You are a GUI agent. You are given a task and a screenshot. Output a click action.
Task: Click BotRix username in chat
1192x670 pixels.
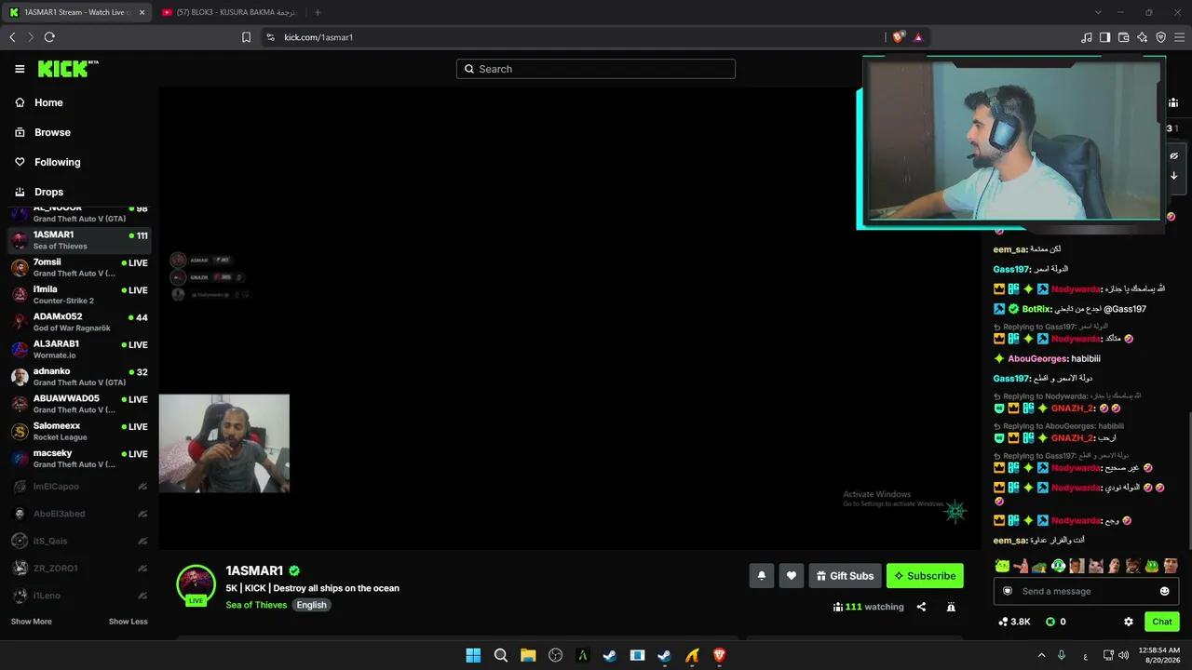coord(1036,309)
